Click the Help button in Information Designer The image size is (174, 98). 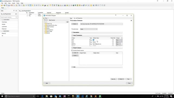[47, 83]
